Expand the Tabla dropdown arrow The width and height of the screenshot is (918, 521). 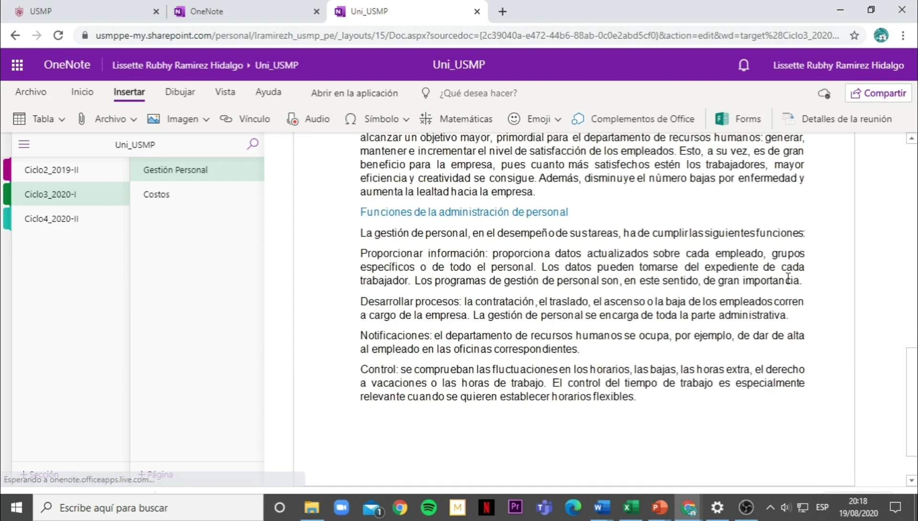click(62, 119)
